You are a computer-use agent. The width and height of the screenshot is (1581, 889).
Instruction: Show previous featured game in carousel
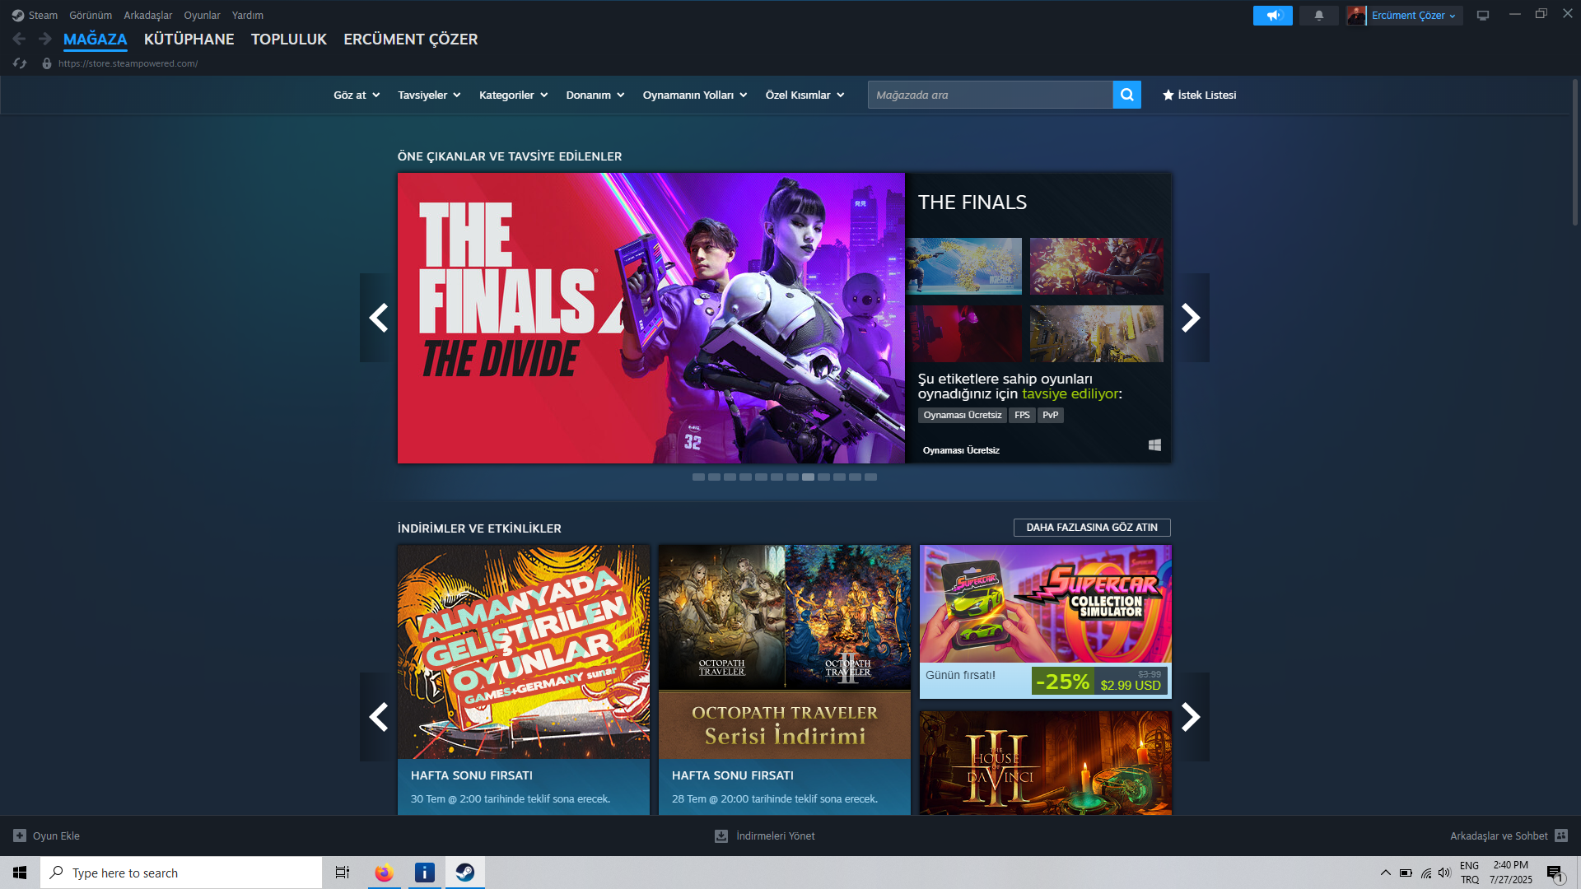pos(378,318)
